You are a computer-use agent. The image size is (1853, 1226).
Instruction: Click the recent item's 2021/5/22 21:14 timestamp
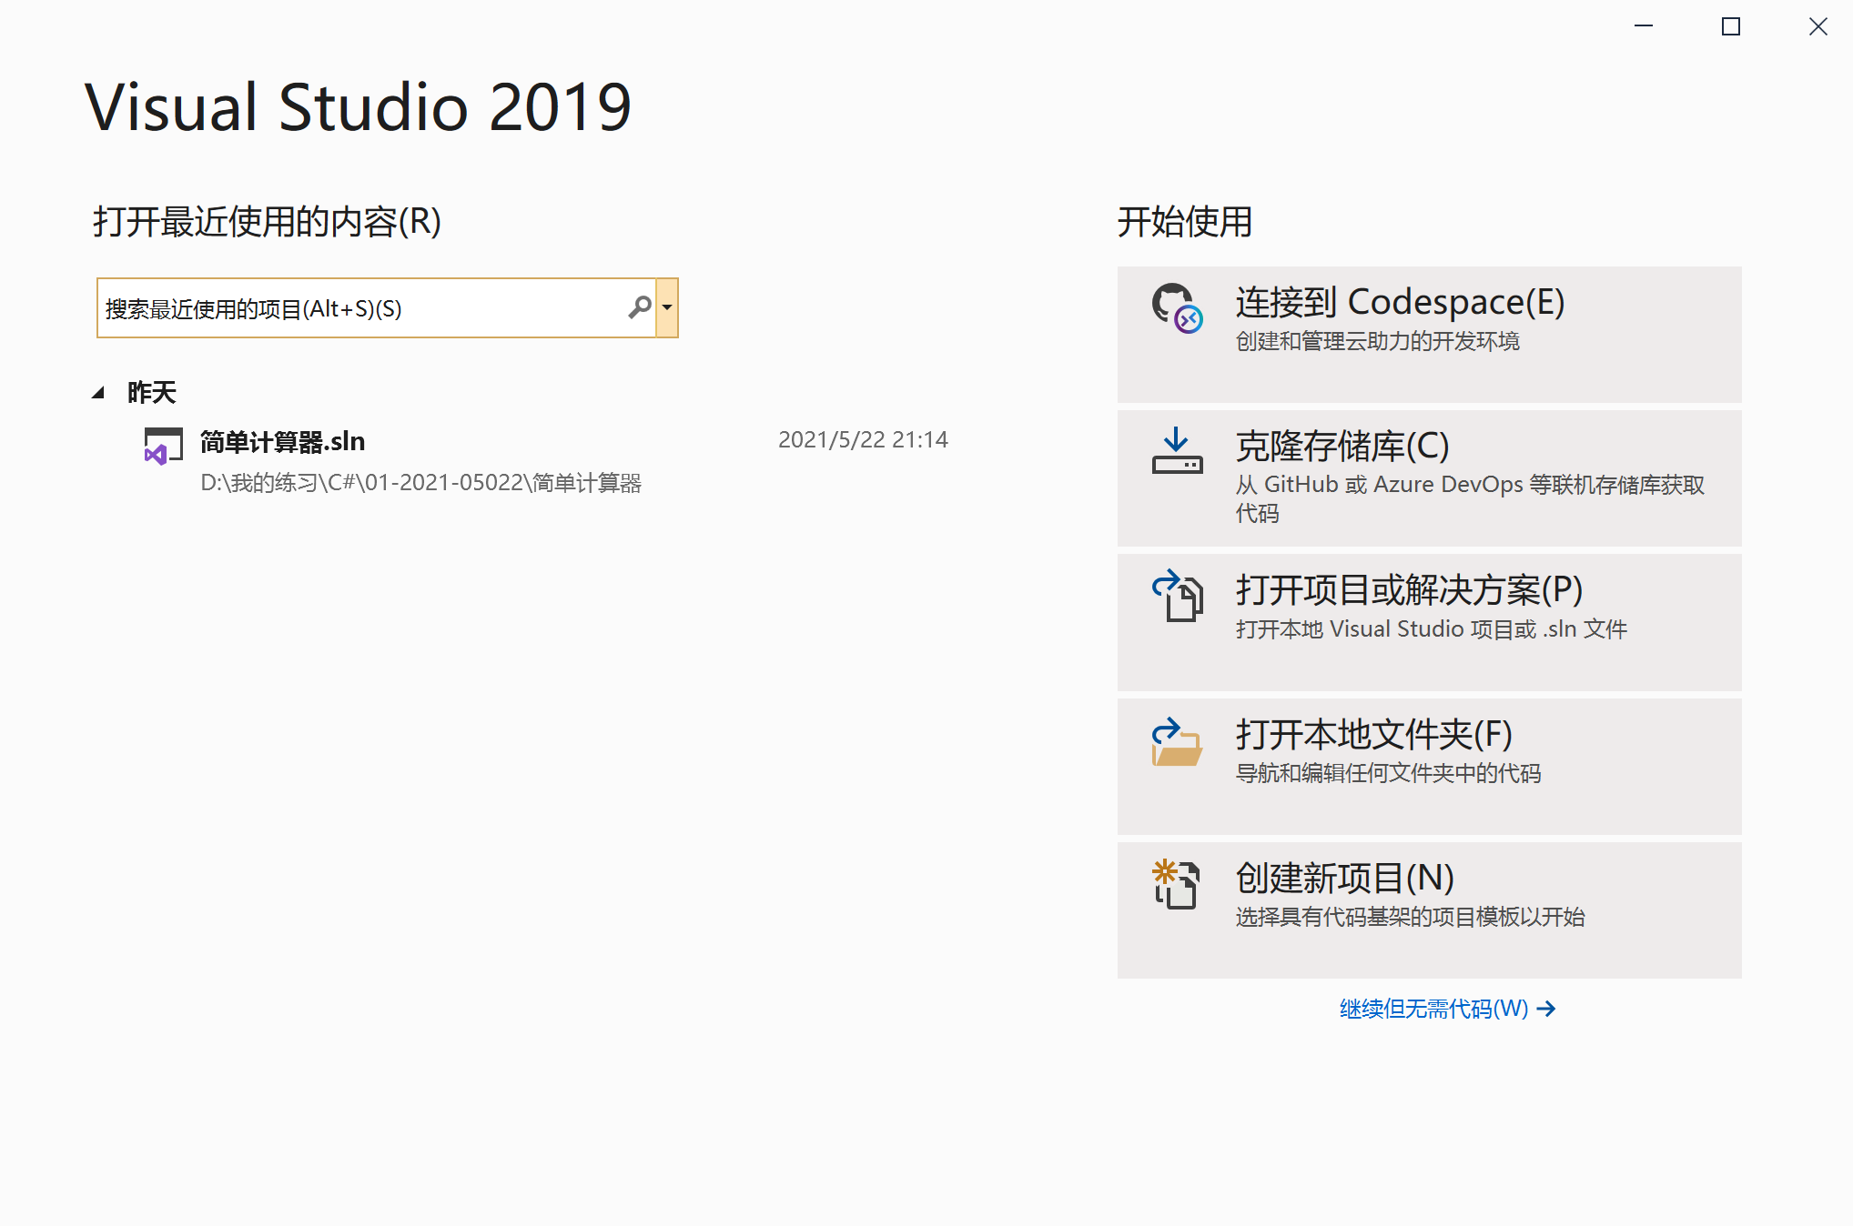tap(862, 440)
